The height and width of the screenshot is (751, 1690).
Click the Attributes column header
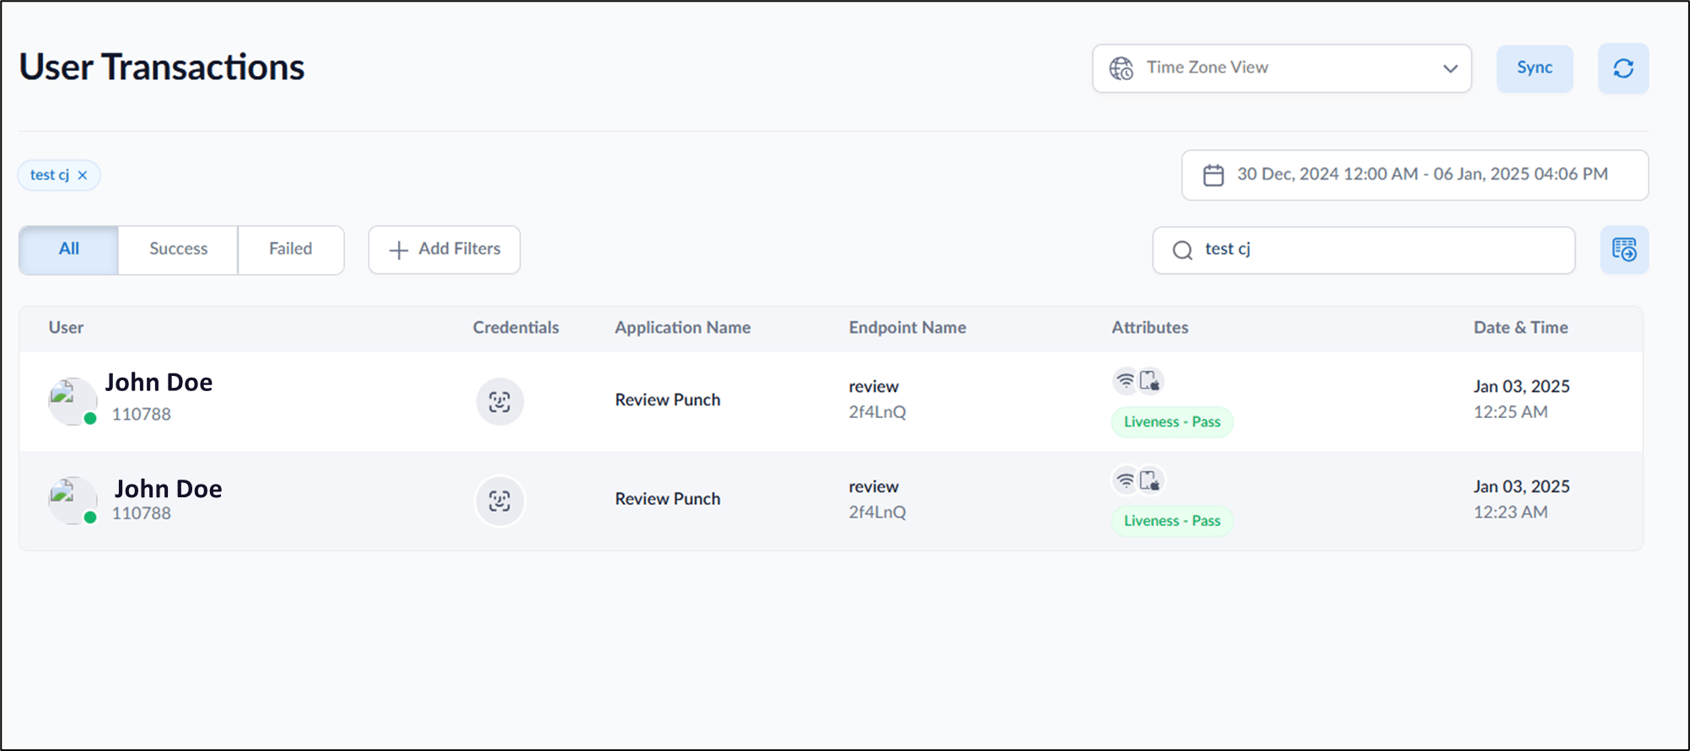1150,328
